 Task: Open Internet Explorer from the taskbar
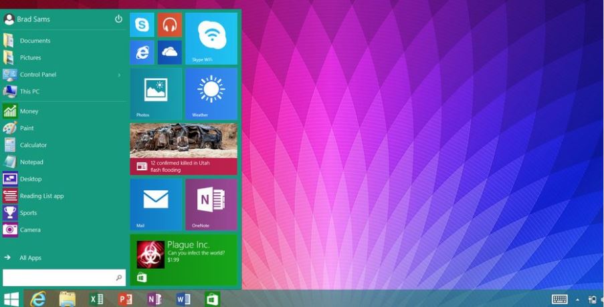pos(37,299)
